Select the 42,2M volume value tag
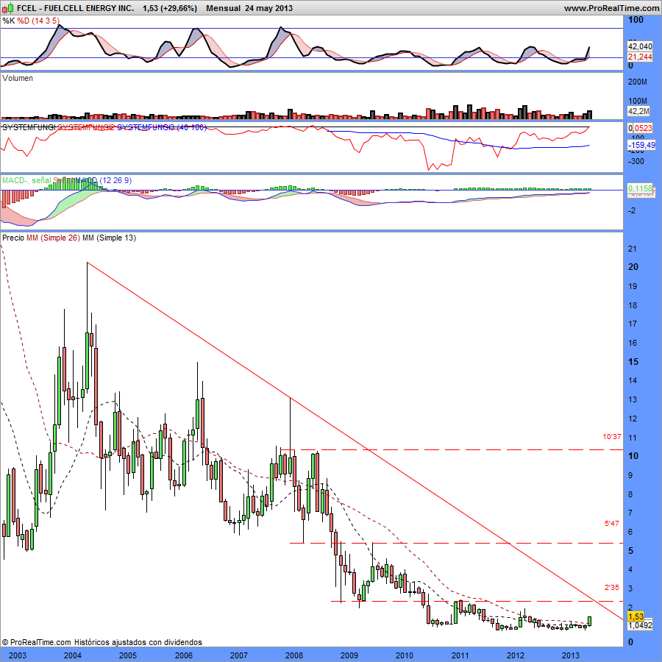This screenshot has width=662, height=662. click(x=638, y=111)
